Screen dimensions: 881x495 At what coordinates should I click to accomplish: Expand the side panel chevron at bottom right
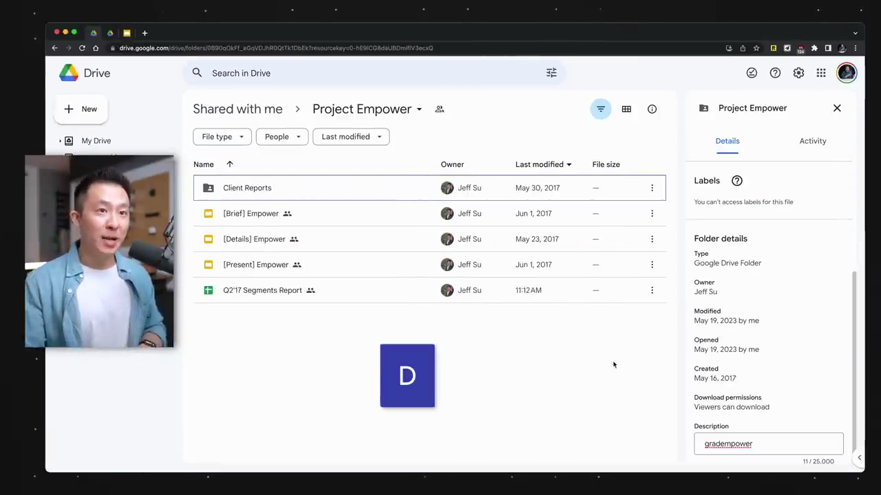[x=859, y=457]
